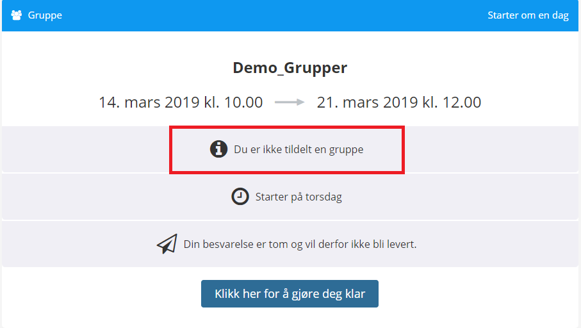The width and height of the screenshot is (581, 328).
Task: Click the info circle icon
Action: click(218, 149)
